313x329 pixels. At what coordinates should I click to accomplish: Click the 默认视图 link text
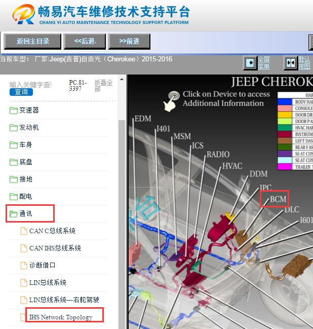(x=304, y=63)
